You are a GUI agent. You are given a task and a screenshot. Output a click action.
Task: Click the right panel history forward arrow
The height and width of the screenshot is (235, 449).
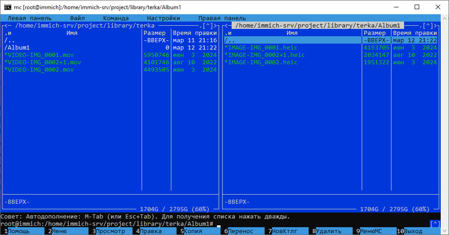pos(436,26)
